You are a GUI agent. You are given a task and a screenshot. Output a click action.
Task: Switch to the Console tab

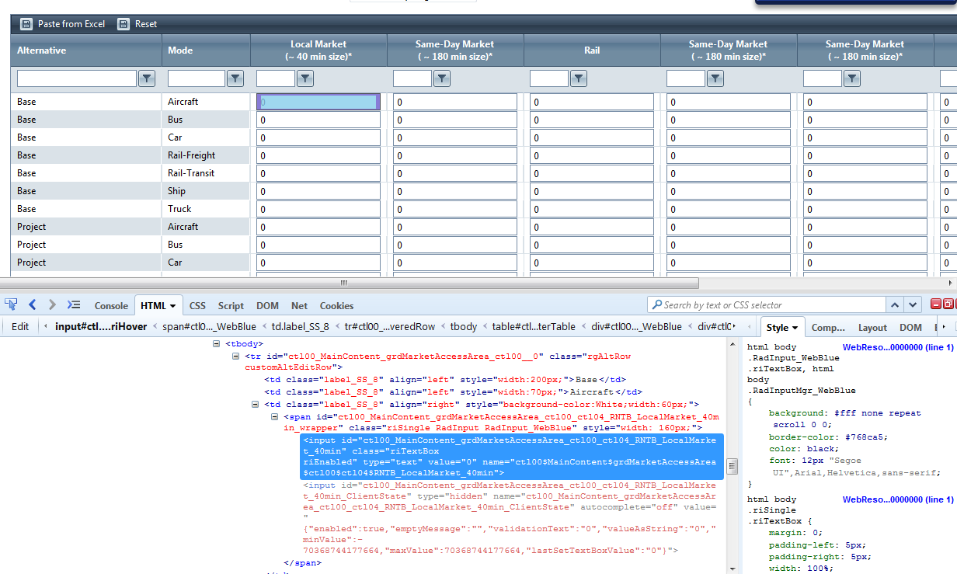click(x=111, y=306)
